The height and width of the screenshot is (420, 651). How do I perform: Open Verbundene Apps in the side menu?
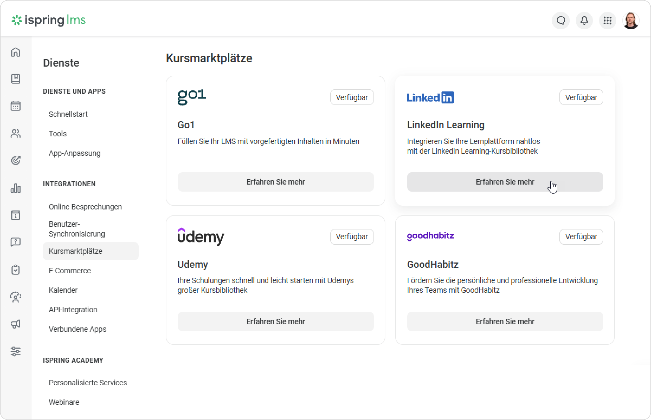[x=78, y=329]
